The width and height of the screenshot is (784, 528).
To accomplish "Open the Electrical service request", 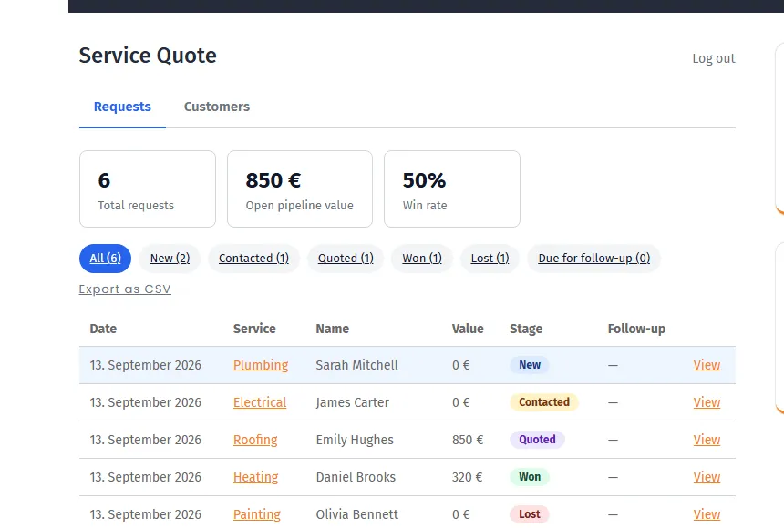I will point(260,402).
